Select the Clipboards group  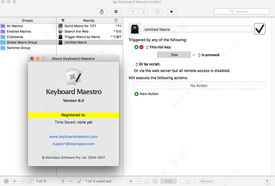coord(28,37)
